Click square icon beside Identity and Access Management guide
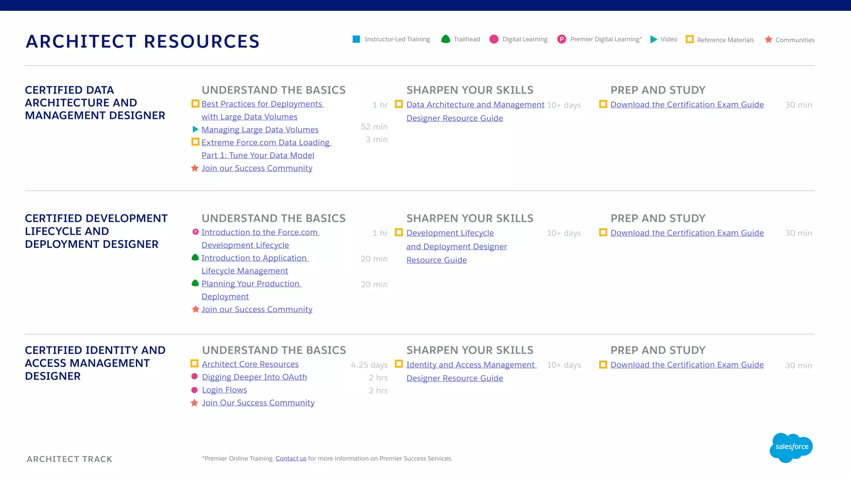This screenshot has height=479, width=851. 399,364
